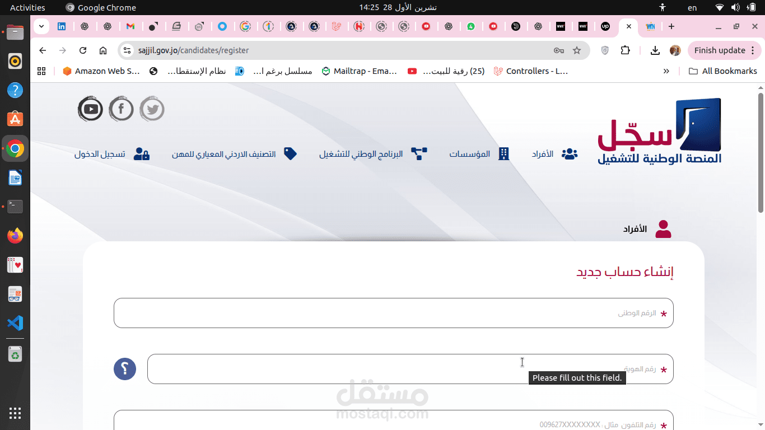Switch to the Upwork tab
The image size is (765, 430).
click(605, 26)
